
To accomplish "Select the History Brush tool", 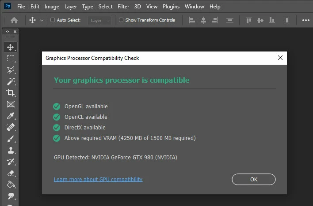I will pos(10,162).
